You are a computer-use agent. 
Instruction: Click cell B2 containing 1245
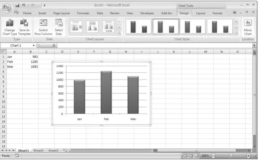pyautogui.click(x=30, y=62)
